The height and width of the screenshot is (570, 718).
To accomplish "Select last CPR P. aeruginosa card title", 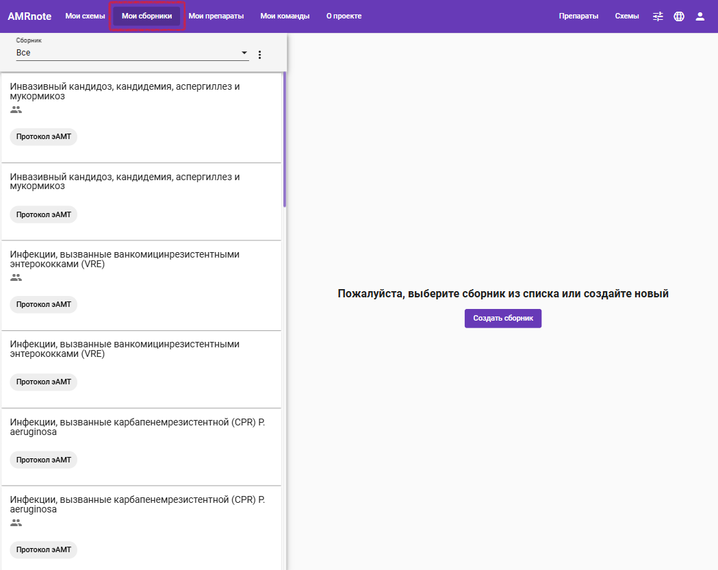I will 138,504.
